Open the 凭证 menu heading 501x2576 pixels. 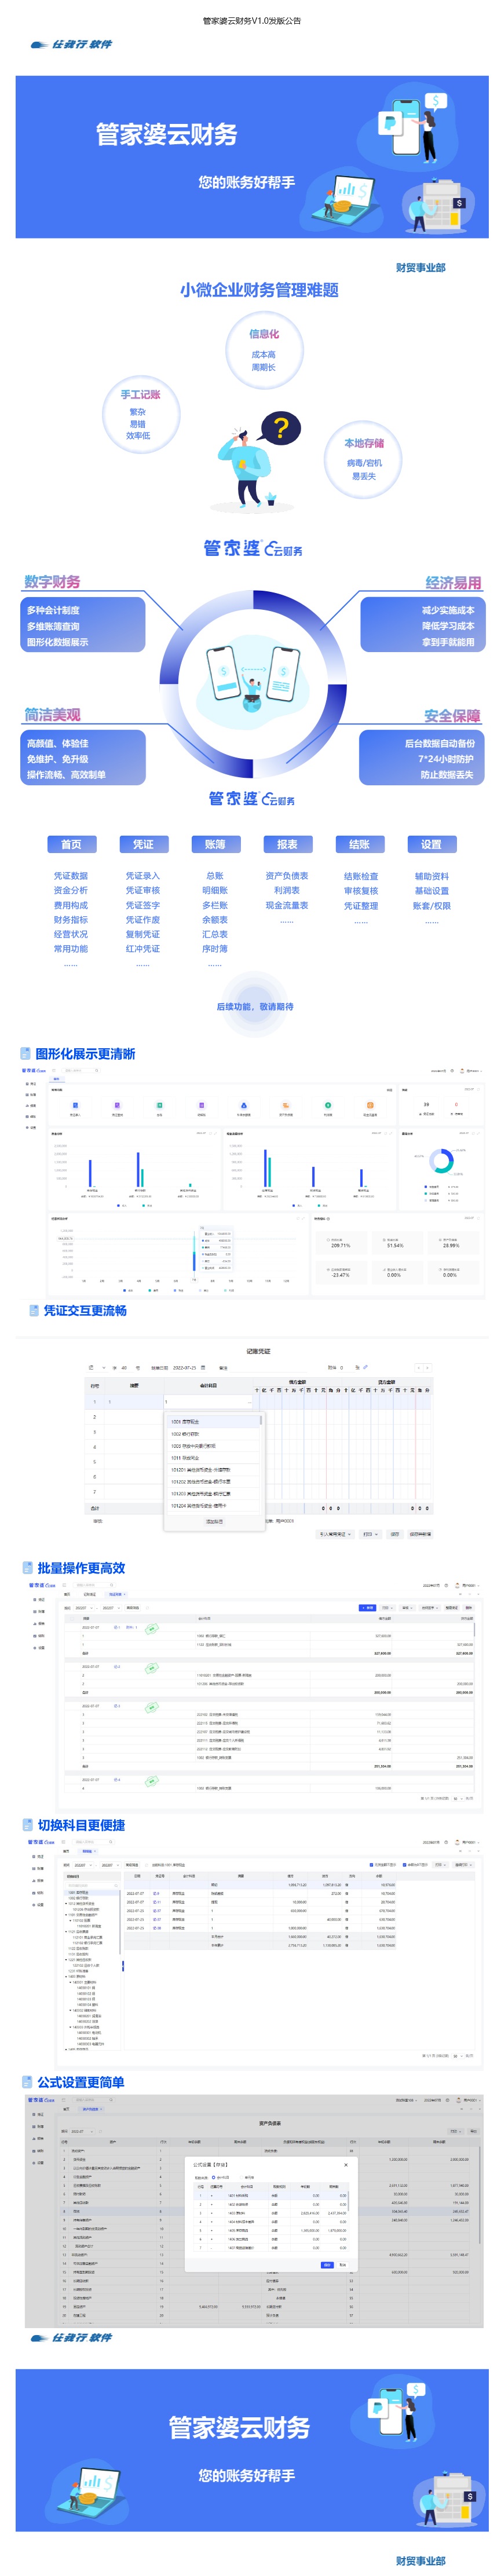pyautogui.click(x=143, y=844)
